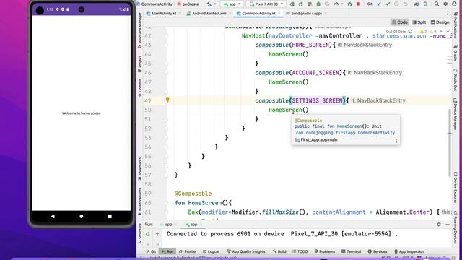Open the Resource Manager side panel
This screenshot has width=462, height=260.
coord(140,30)
